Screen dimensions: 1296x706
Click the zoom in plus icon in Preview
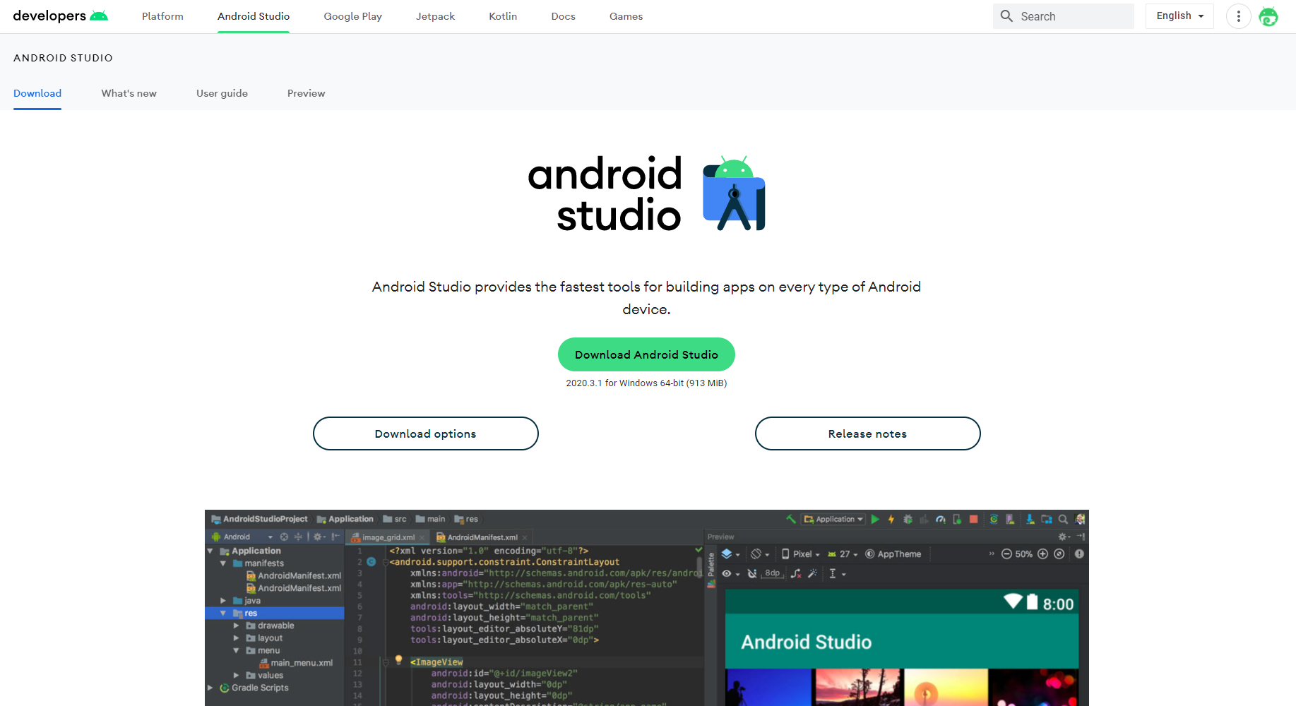(x=1042, y=554)
